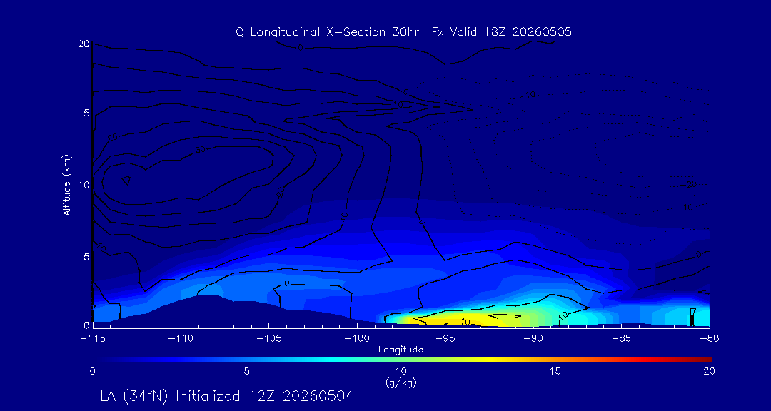Click the 15 altitude tick label

[84, 113]
